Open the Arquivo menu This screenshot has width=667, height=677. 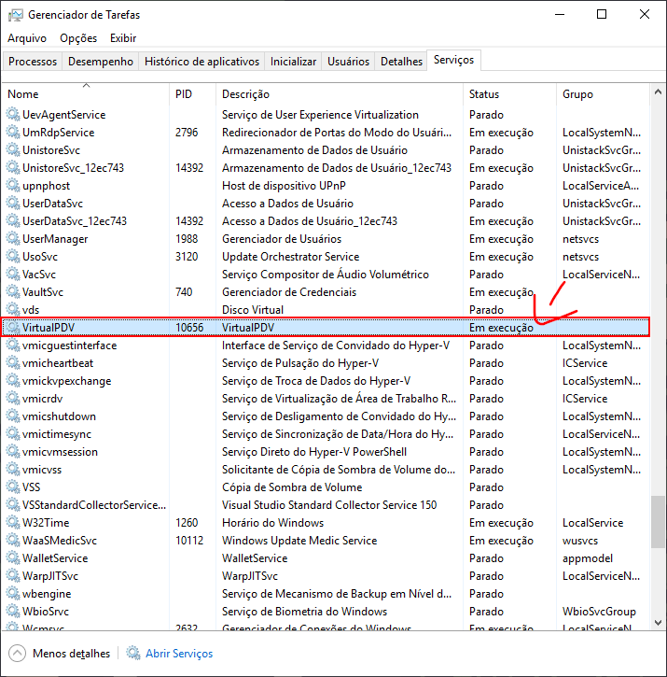(x=27, y=38)
